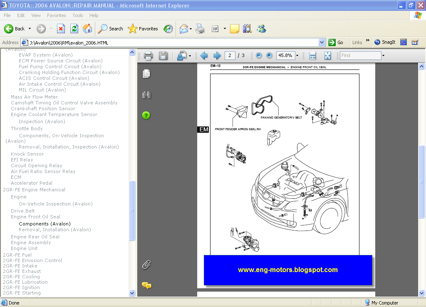Image resolution: width=426 pixels, height=307 pixels.
Task: Open the zoom percentage dropdown
Action: 297,55
